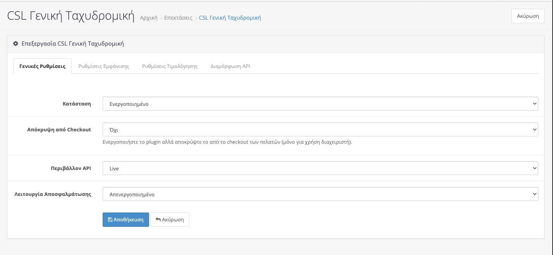Image resolution: width=553 pixels, height=255 pixels.
Task: Click the help text starting with Ενεργοποιήστε το plugin
Action: (227, 142)
